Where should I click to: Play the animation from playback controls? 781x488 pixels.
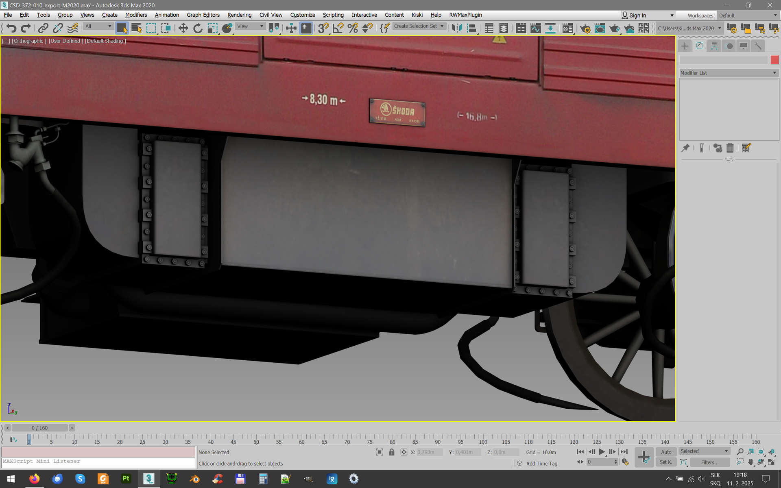(602, 452)
